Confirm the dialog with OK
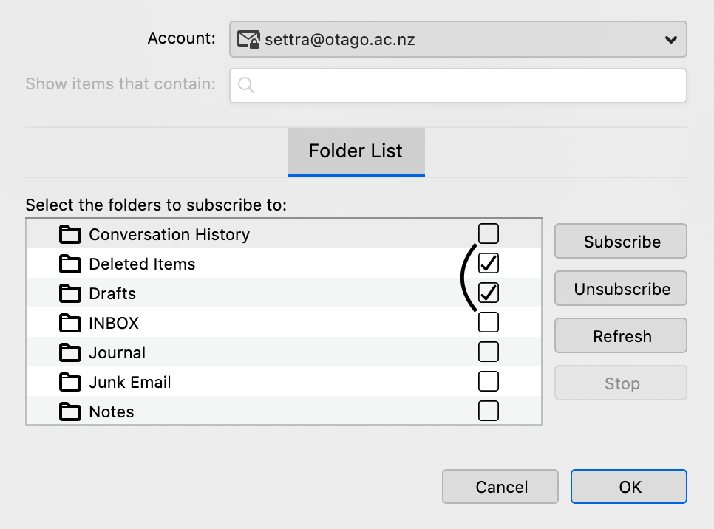This screenshot has height=529, width=714. click(629, 487)
